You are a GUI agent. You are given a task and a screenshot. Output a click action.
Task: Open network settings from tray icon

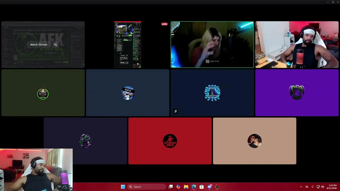click(x=318, y=187)
